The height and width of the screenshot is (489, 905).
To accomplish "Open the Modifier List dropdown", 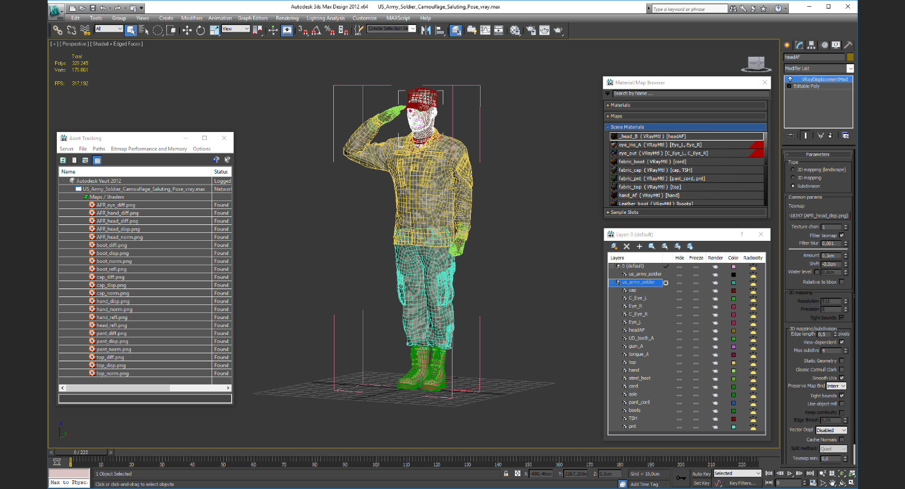I will [x=819, y=68].
